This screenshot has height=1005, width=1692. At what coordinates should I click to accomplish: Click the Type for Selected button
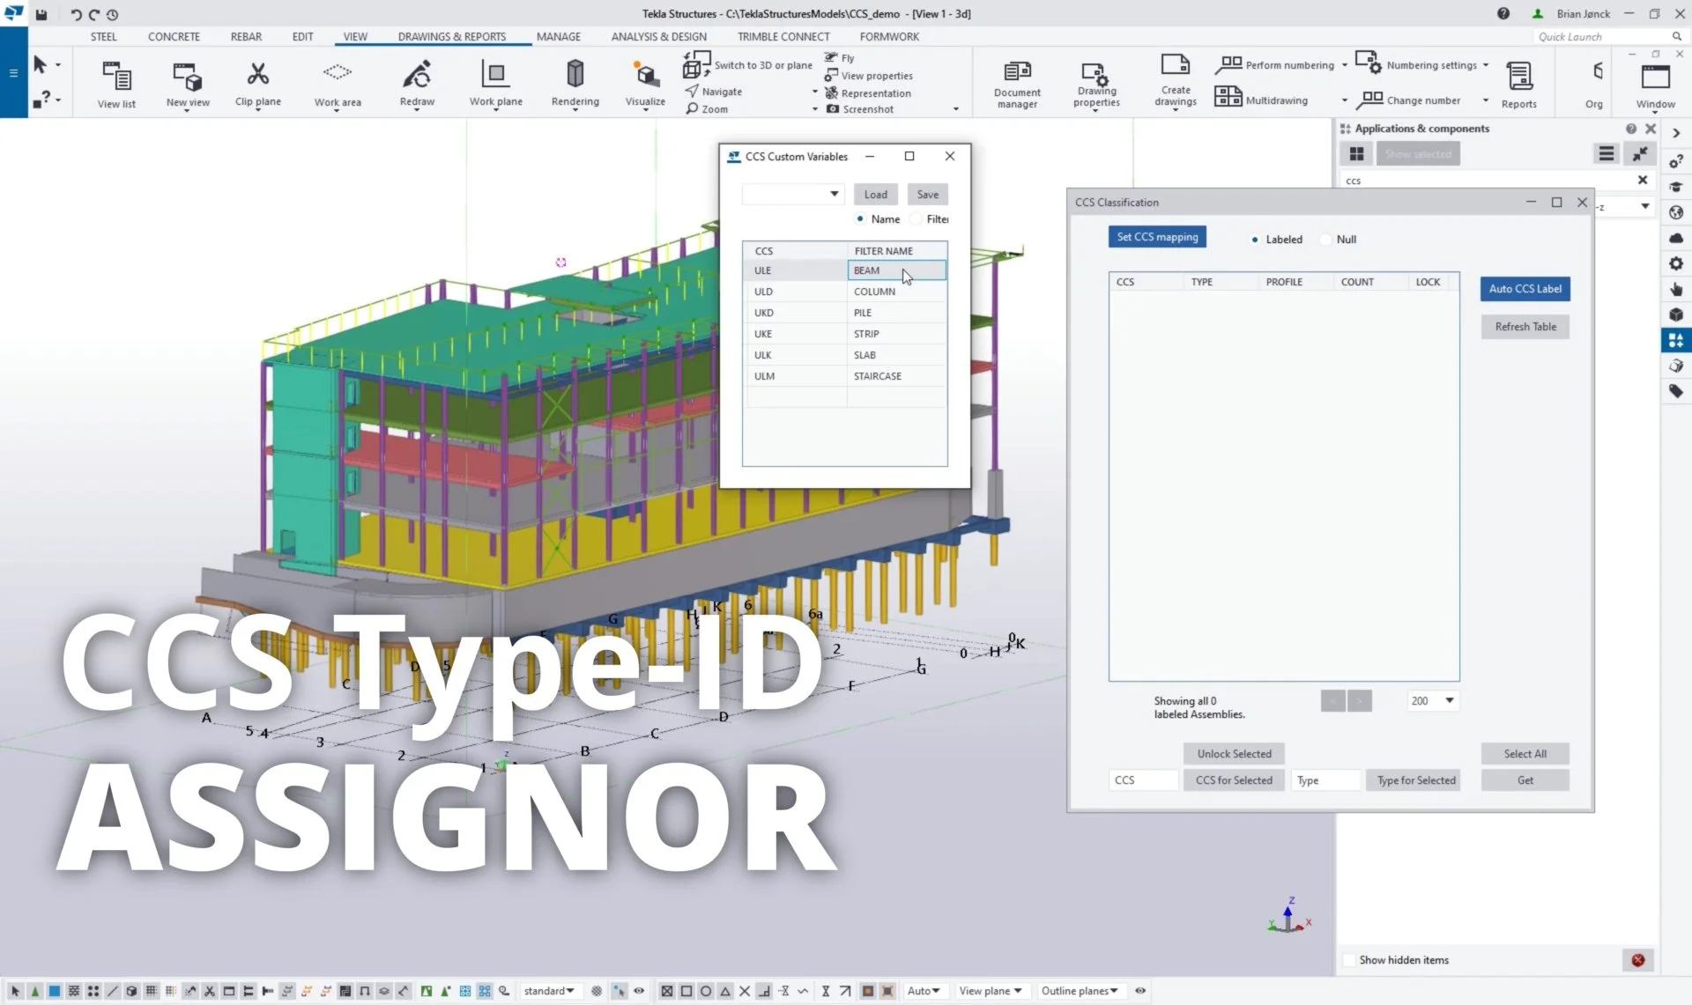pyautogui.click(x=1415, y=780)
